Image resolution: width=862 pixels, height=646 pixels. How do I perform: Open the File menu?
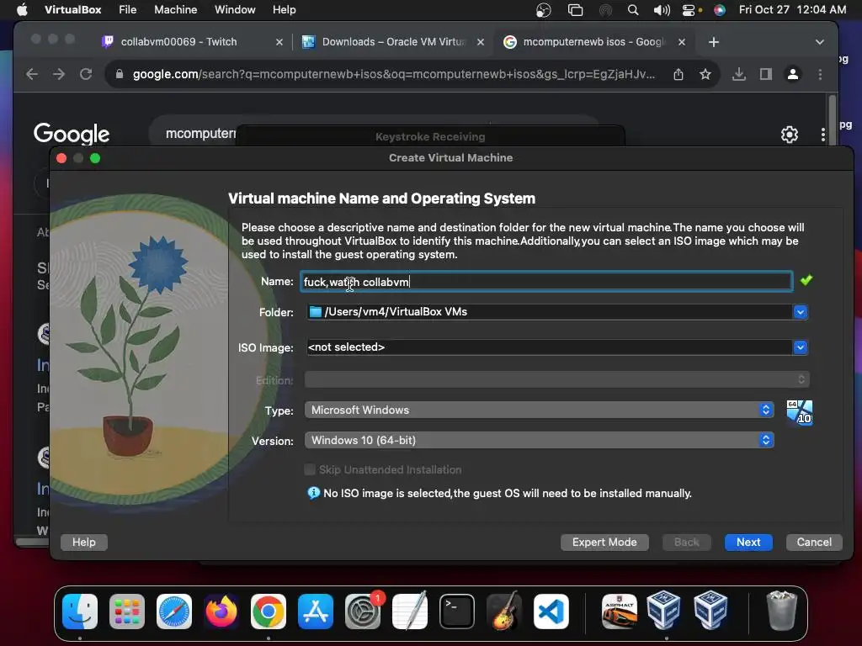(128, 10)
